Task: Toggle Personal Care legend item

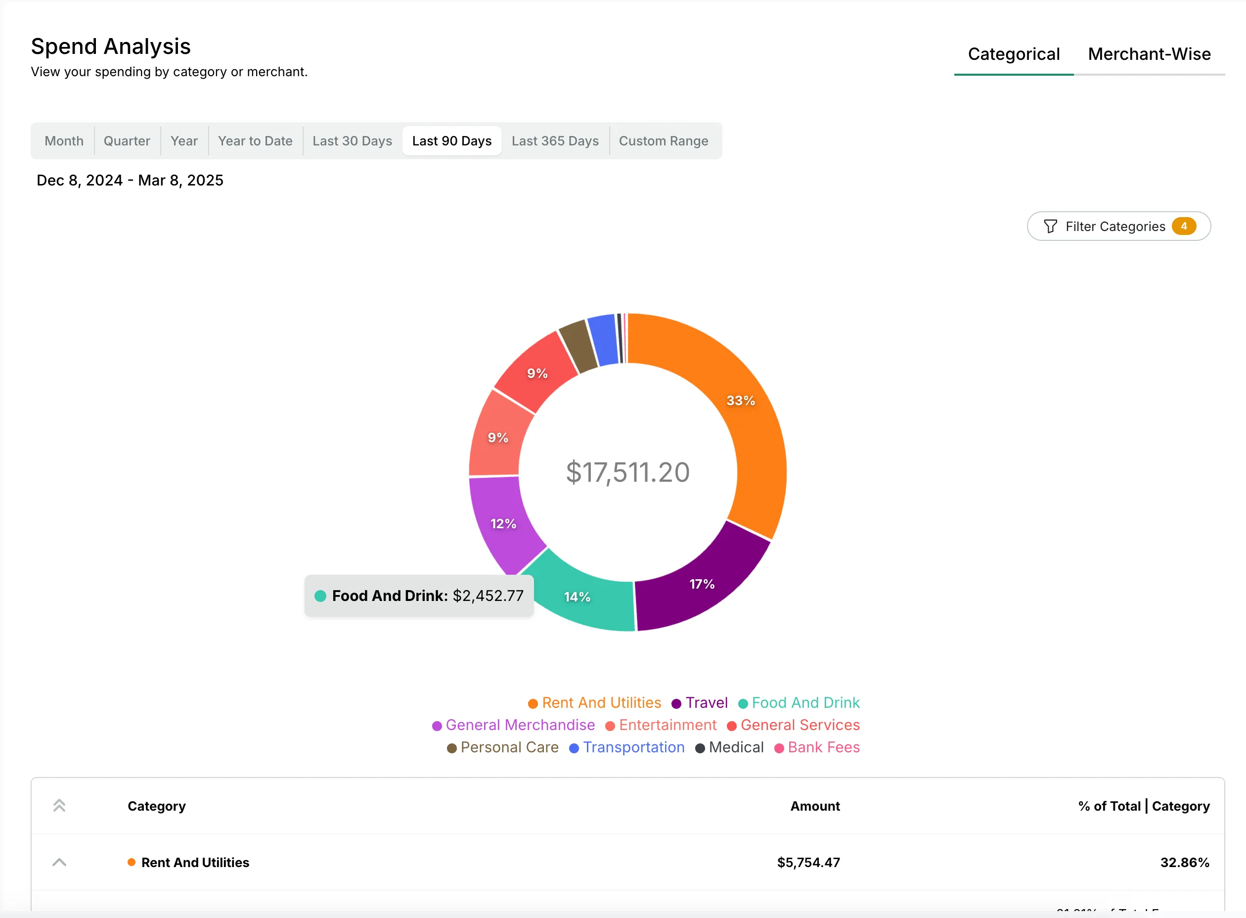Action: (503, 747)
